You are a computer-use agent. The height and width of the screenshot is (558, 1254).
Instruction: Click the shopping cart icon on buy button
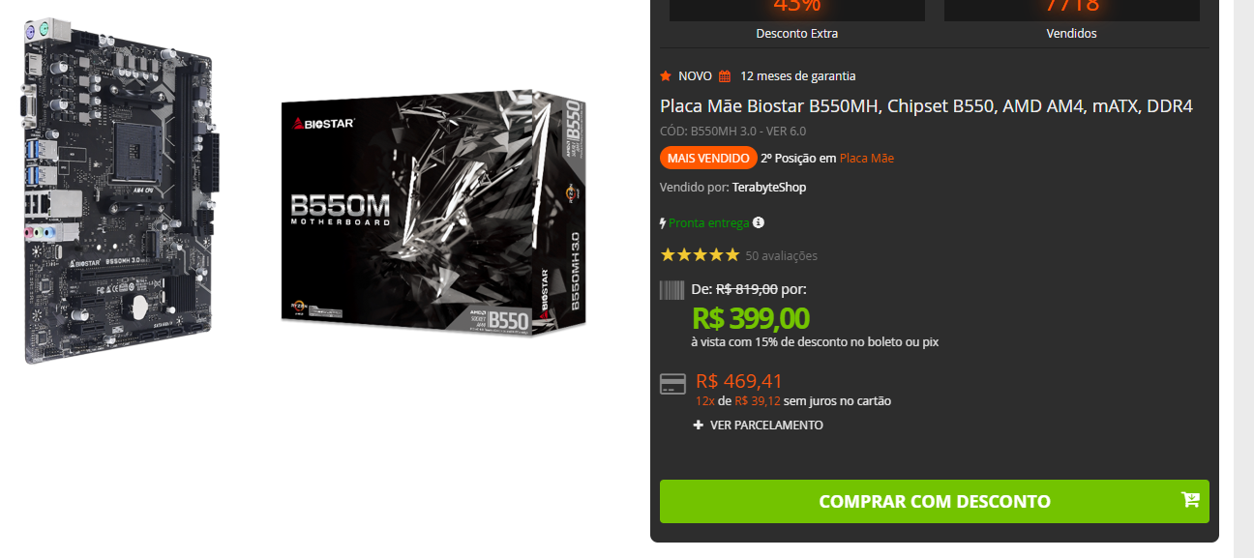(x=1190, y=500)
